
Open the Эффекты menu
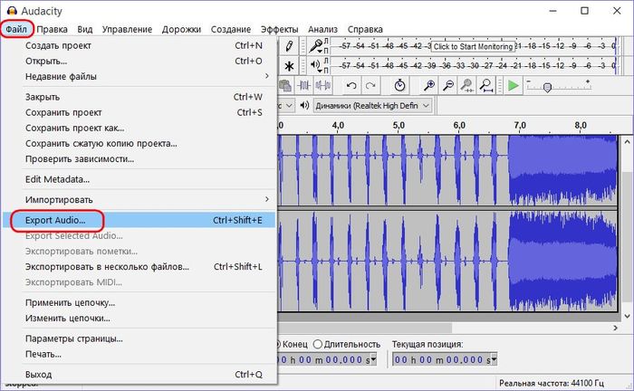[279, 29]
